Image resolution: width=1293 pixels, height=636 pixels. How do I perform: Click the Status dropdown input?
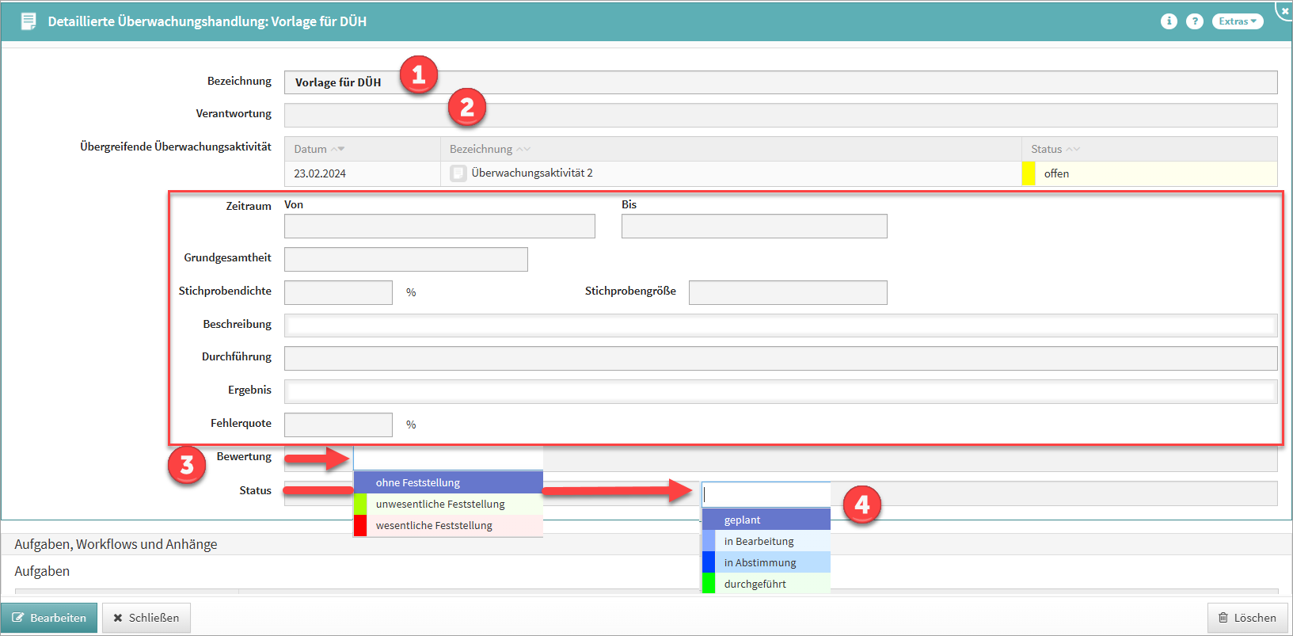[766, 494]
